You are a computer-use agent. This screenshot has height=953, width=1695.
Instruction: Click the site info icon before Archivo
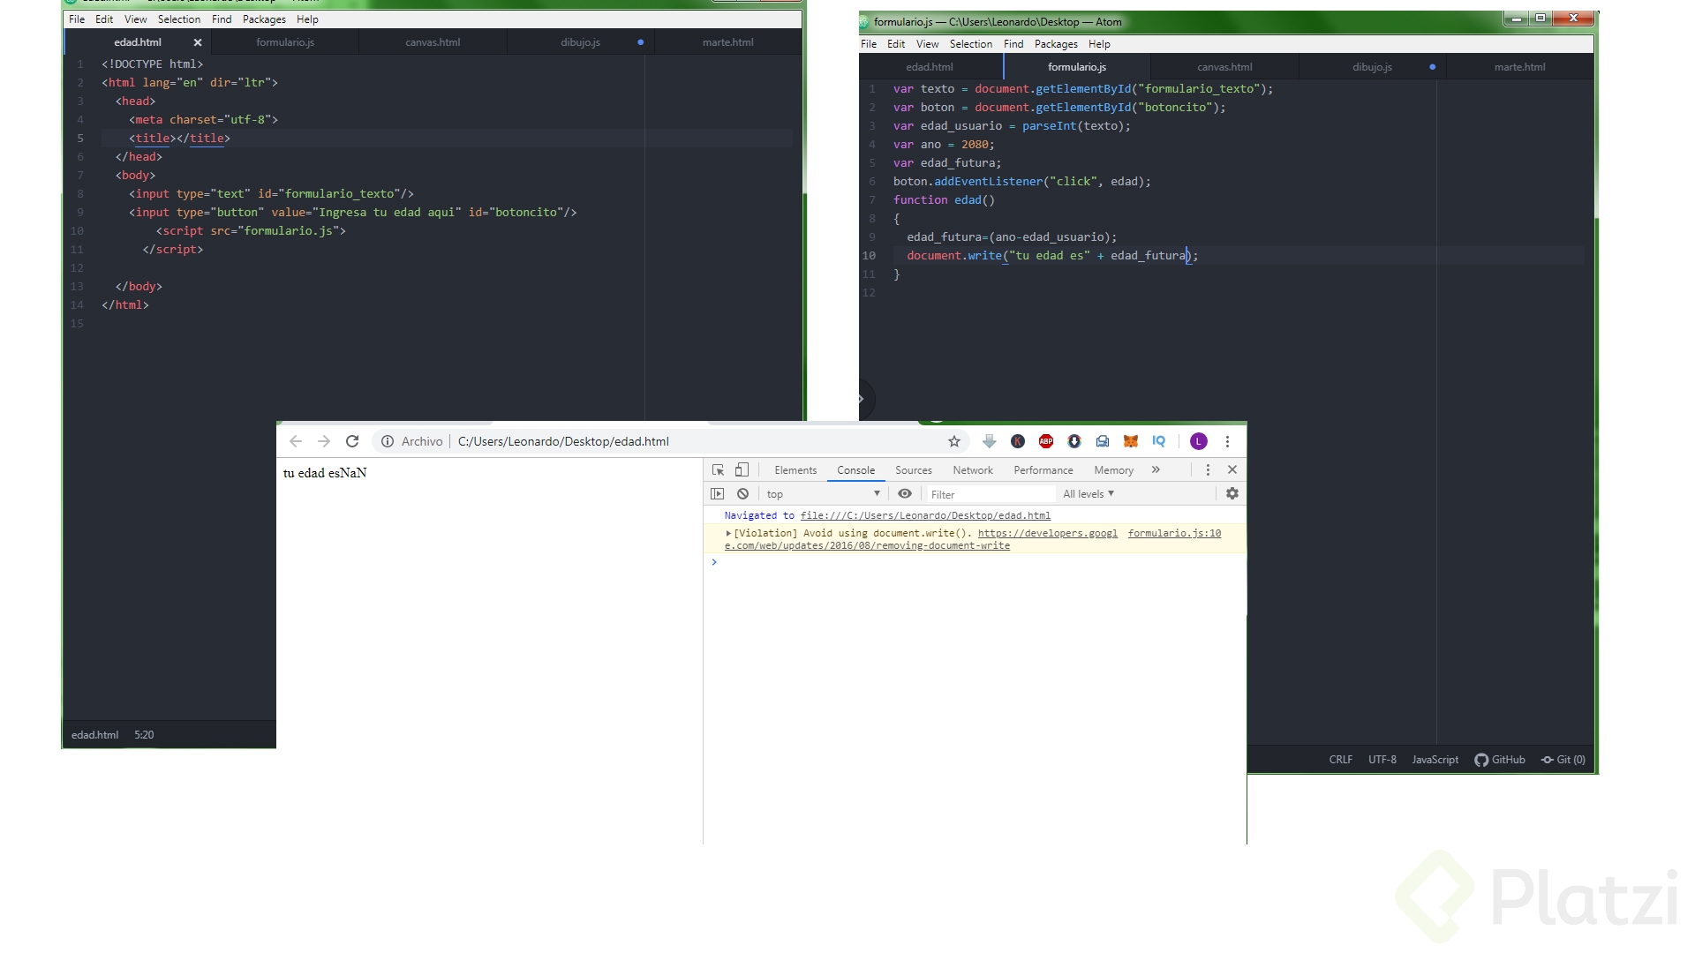coord(388,441)
